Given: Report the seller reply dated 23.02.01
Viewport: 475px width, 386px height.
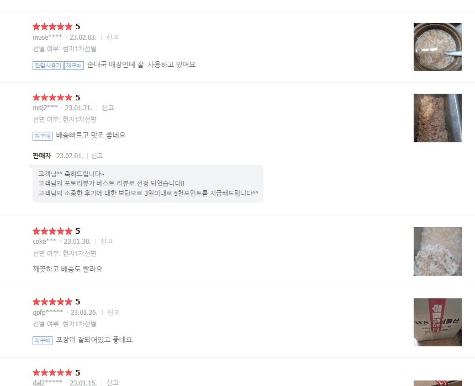Looking at the screenshot, I should (97, 156).
